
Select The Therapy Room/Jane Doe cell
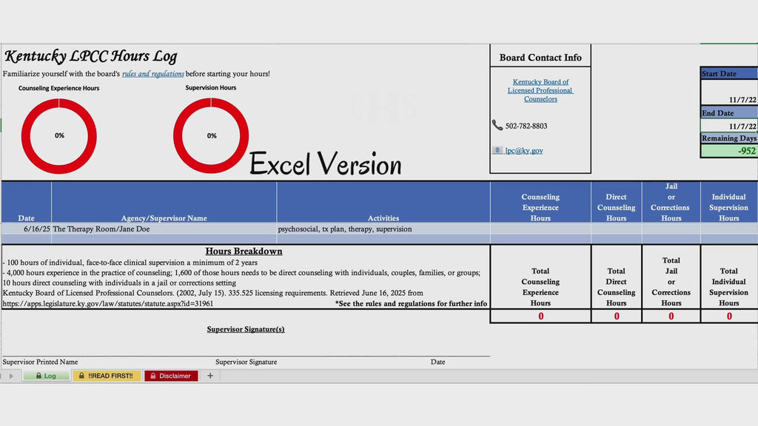[x=164, y=229]
